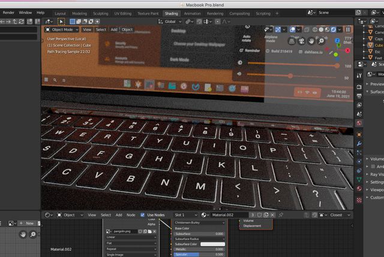
Task: Unlink Material.002 with the X icon
Action: pos(272,215)
